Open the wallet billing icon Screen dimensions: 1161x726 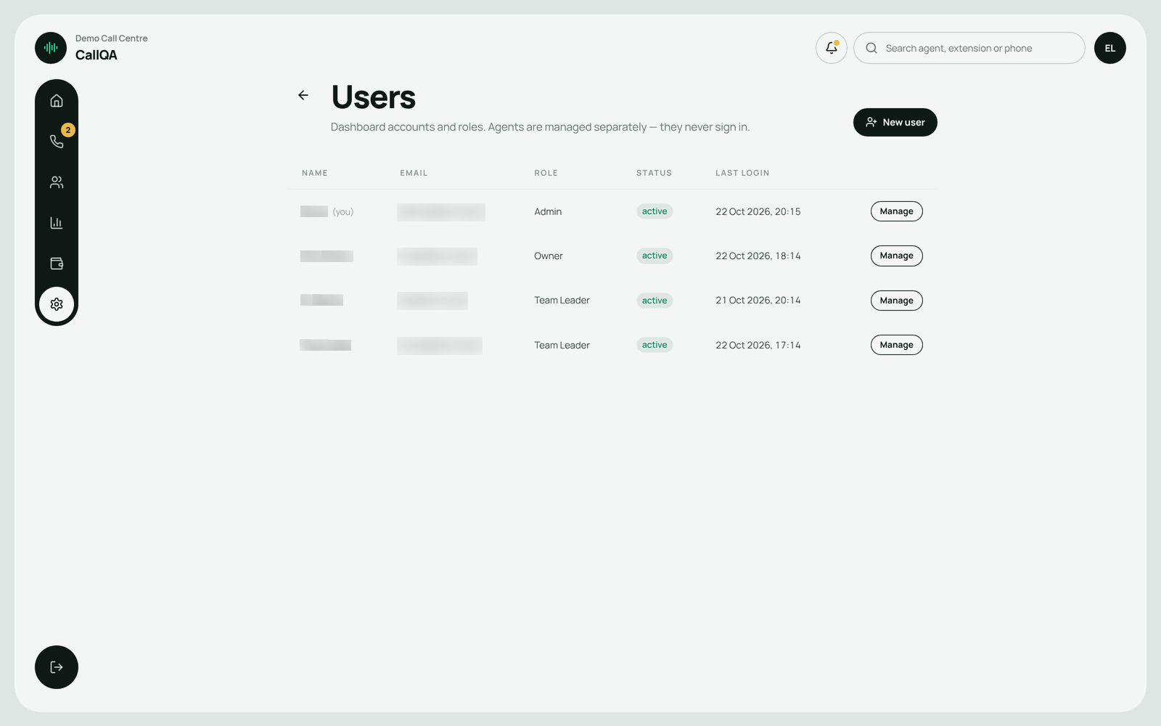pos(57,264)
